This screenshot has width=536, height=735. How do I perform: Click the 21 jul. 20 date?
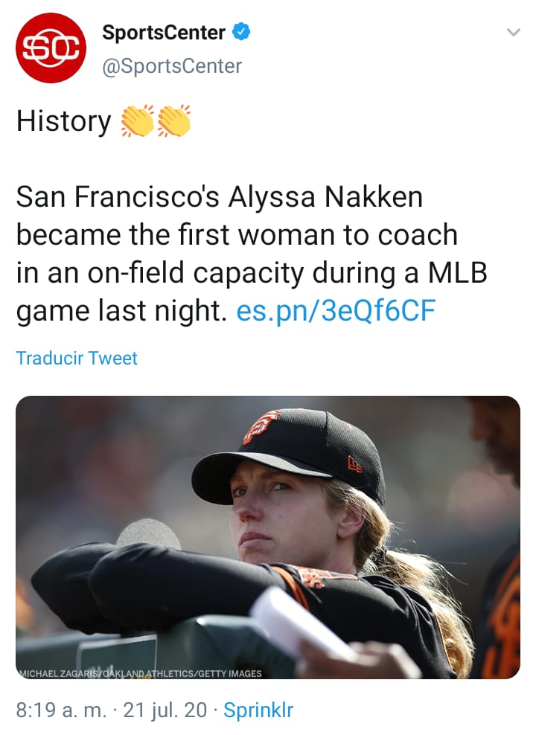165,710
